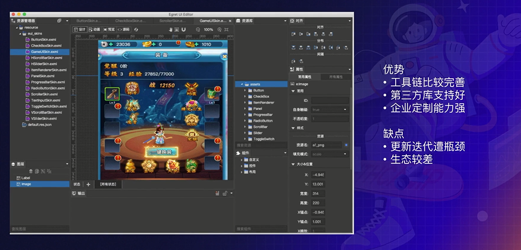Open the 常用属性 properties tab

pos(306,76)
